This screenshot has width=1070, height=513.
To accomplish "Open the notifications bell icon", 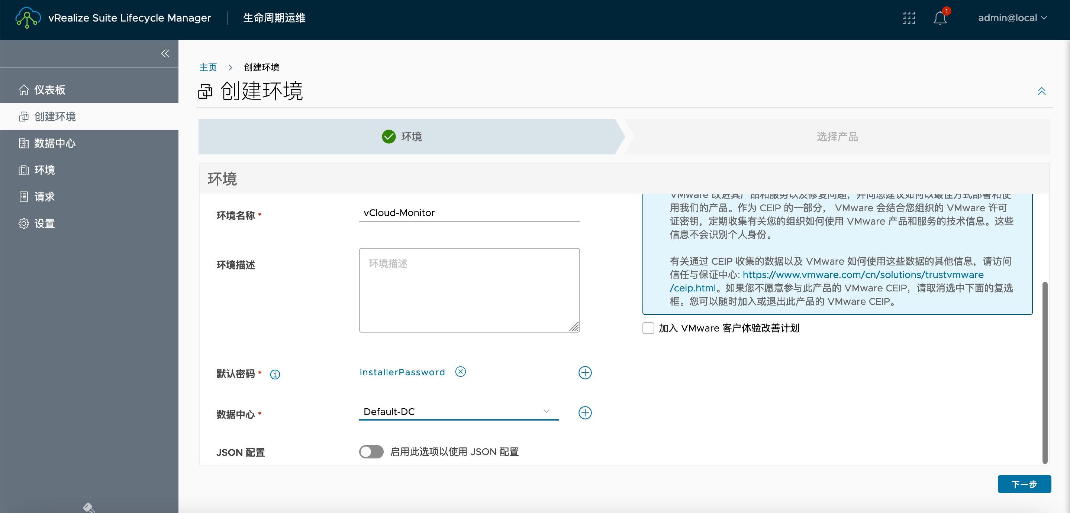I will click(940, 18).
